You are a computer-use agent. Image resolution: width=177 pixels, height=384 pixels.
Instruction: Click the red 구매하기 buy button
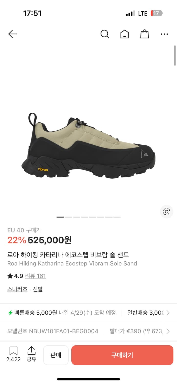point(122,355)
